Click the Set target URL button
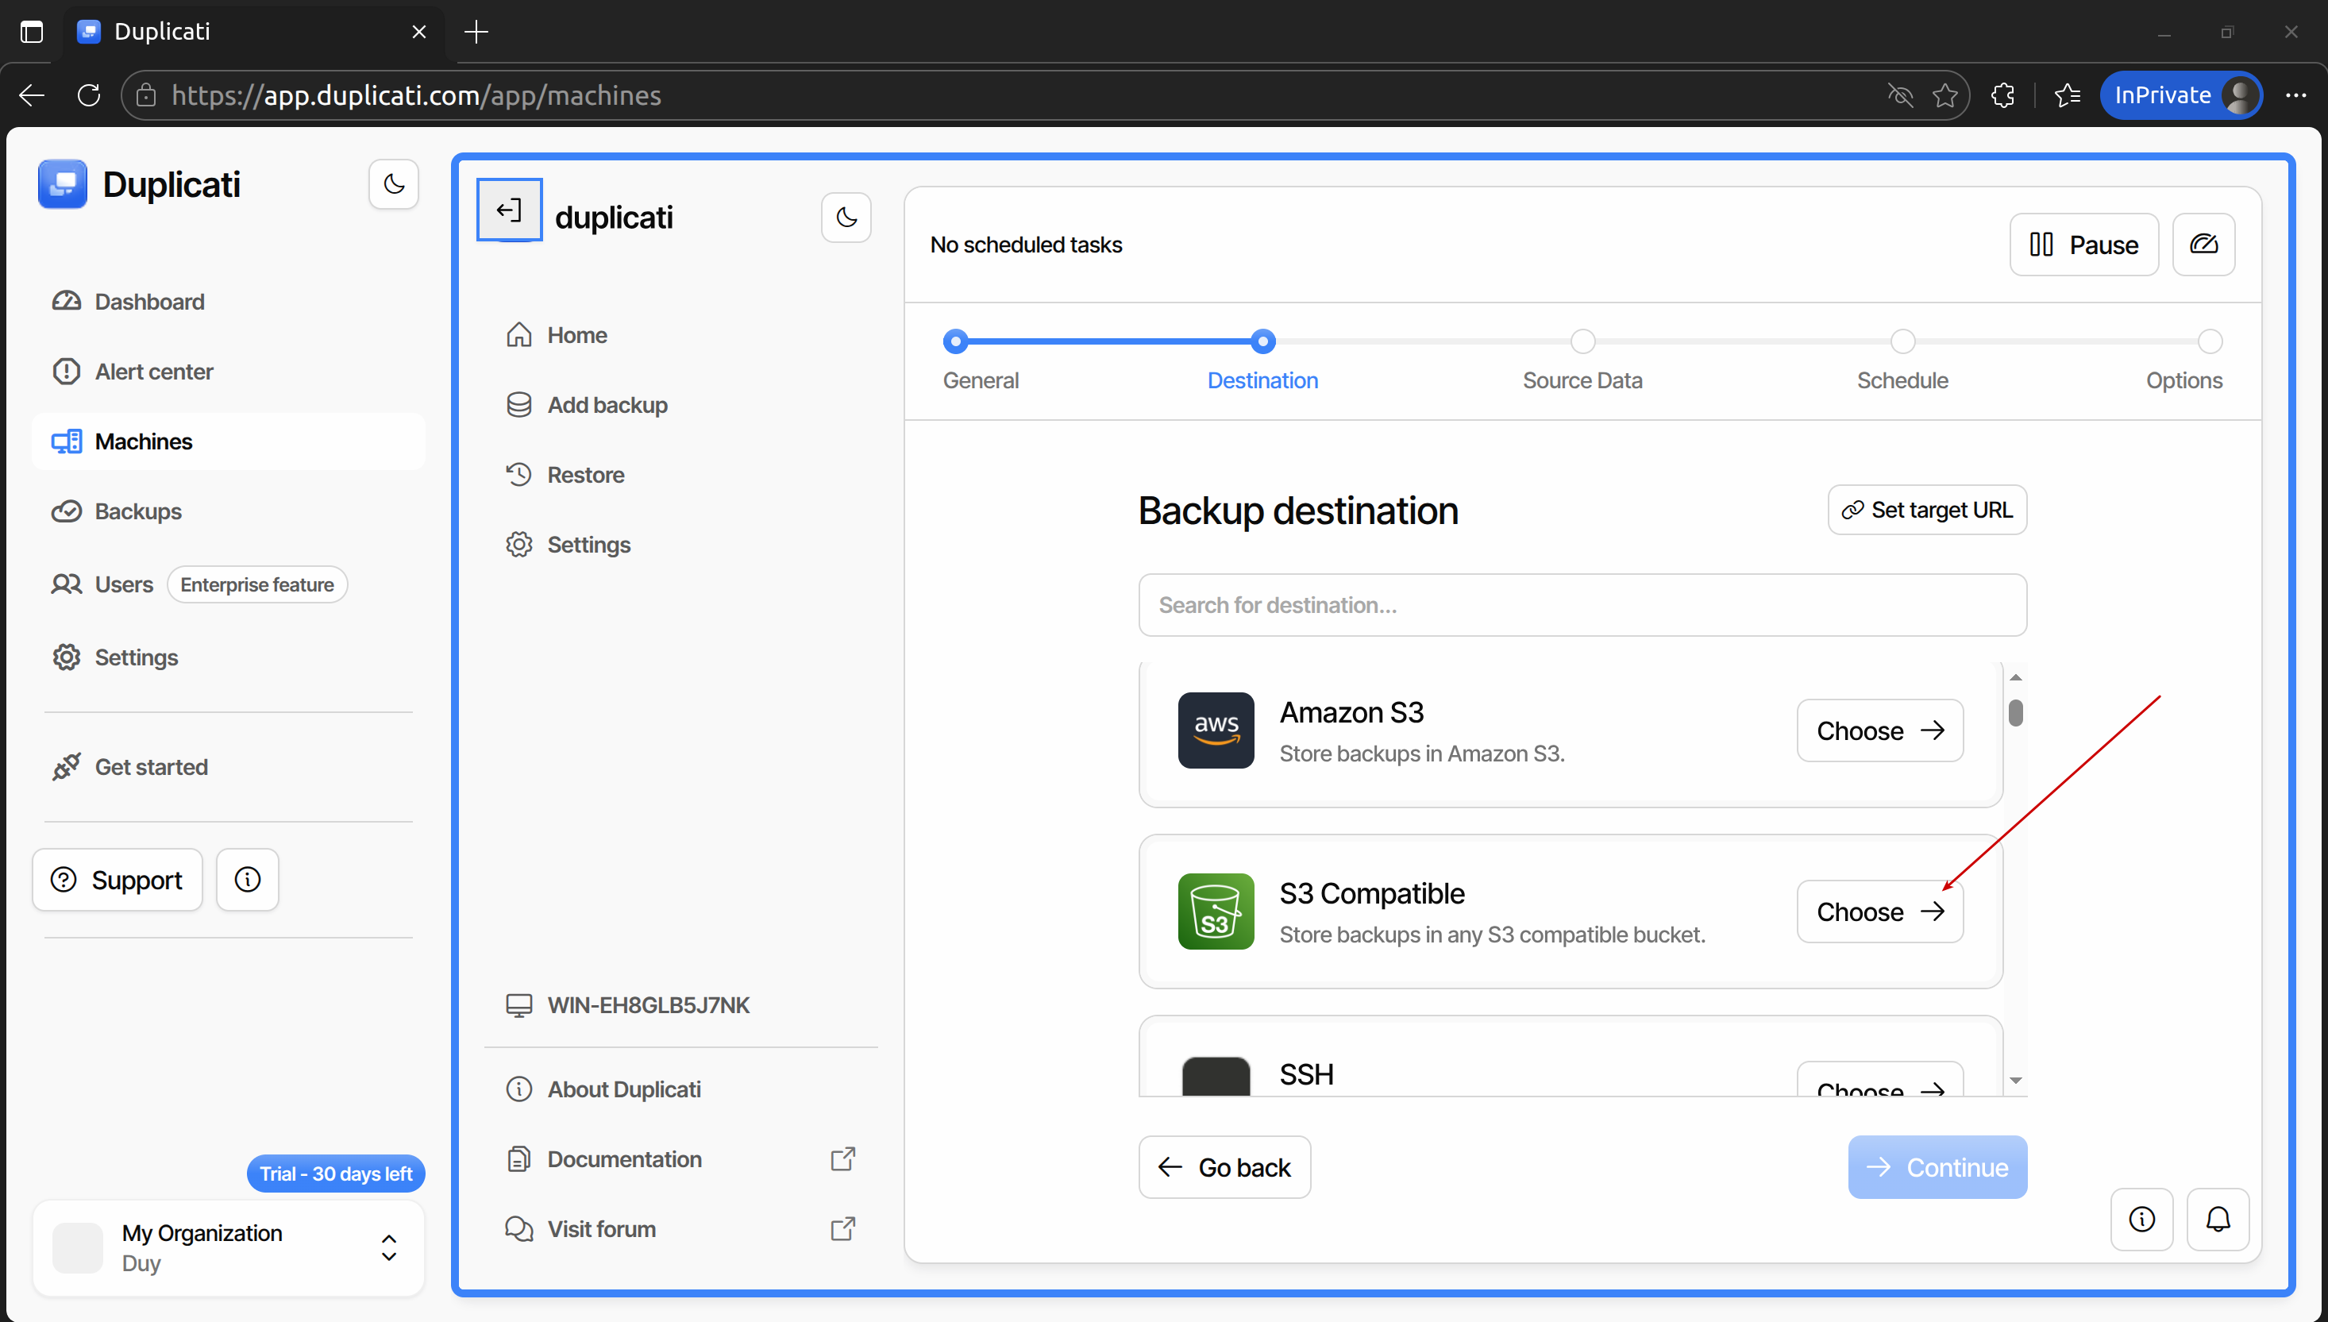 (1927, 511)
